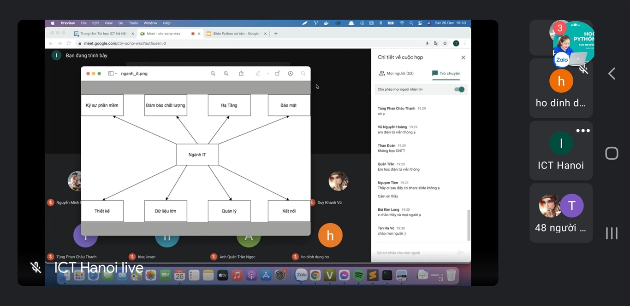630x306 pixels.
Task: Open the sidebar view dropdown in Preview
Action: tap(112, 74)
